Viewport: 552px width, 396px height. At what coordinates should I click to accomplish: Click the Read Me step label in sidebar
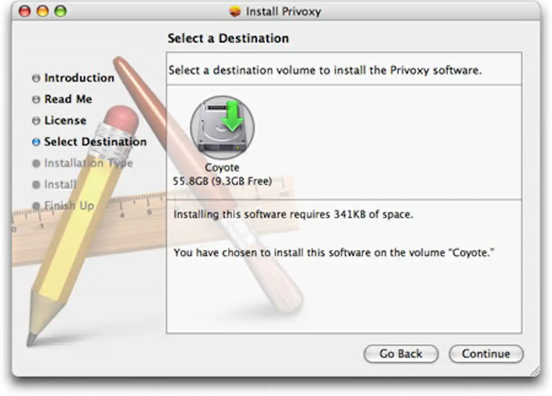[x=68, y=99]
